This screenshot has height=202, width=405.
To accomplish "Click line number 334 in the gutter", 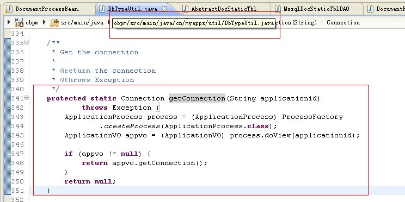I will coord(17,34).
